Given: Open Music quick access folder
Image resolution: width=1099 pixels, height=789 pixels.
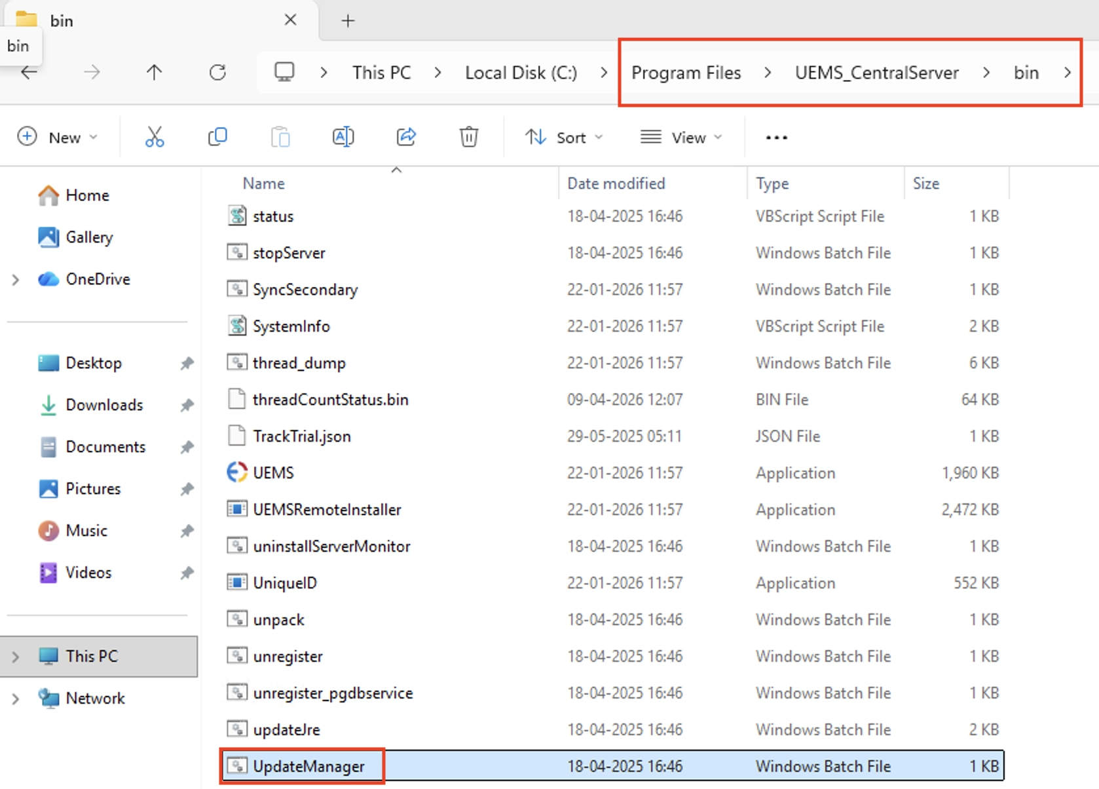Looking at the screenshot, I should click(x=86, y=531).
